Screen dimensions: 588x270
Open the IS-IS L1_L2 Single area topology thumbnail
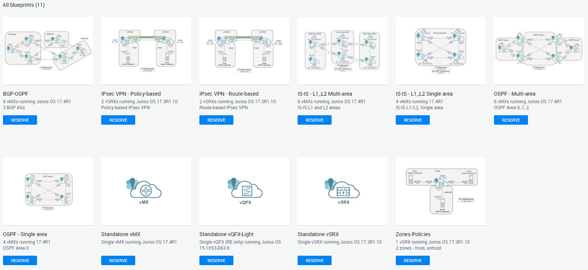pos(441,51)
